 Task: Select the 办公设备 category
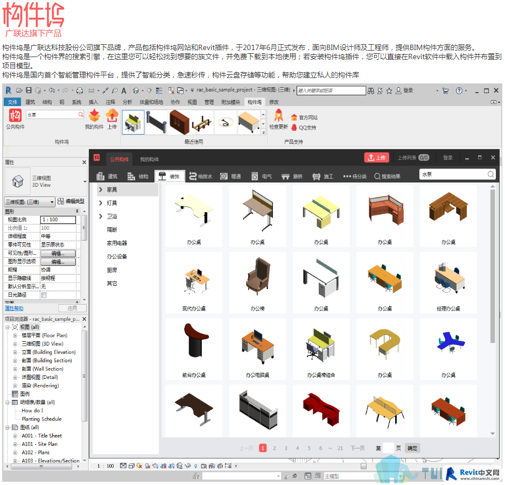point(117,257)
